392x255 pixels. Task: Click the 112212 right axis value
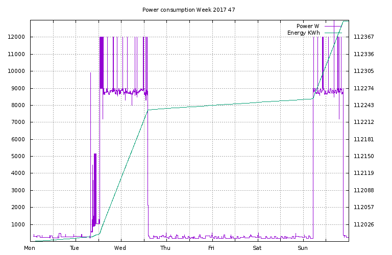[x=364, y=122]
